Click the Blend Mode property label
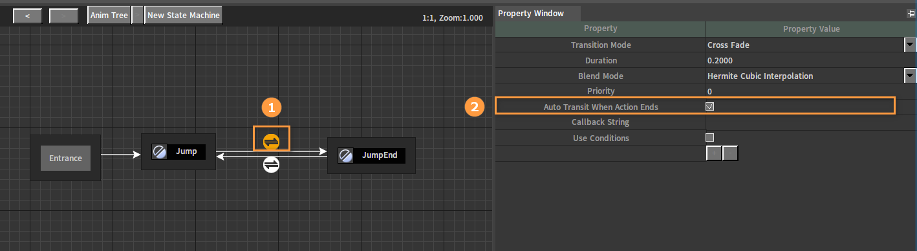The width and height of the screenshot is (917, 251). coord(601,76)
